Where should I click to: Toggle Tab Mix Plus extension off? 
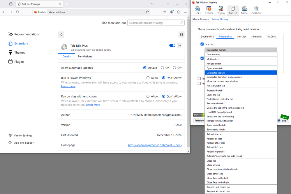click(x=172, y=45)
